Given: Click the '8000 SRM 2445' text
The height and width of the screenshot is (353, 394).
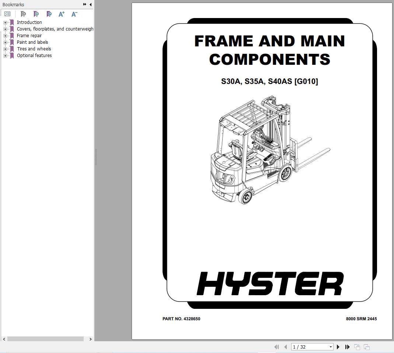Looking at the screenshot, I should [361, 319].
